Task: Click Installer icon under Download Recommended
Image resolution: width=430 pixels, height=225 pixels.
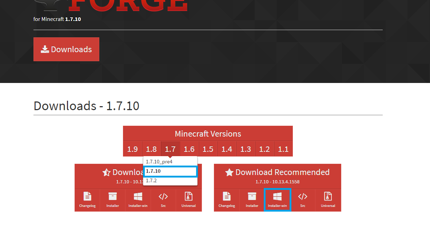Action: point(252,200)
